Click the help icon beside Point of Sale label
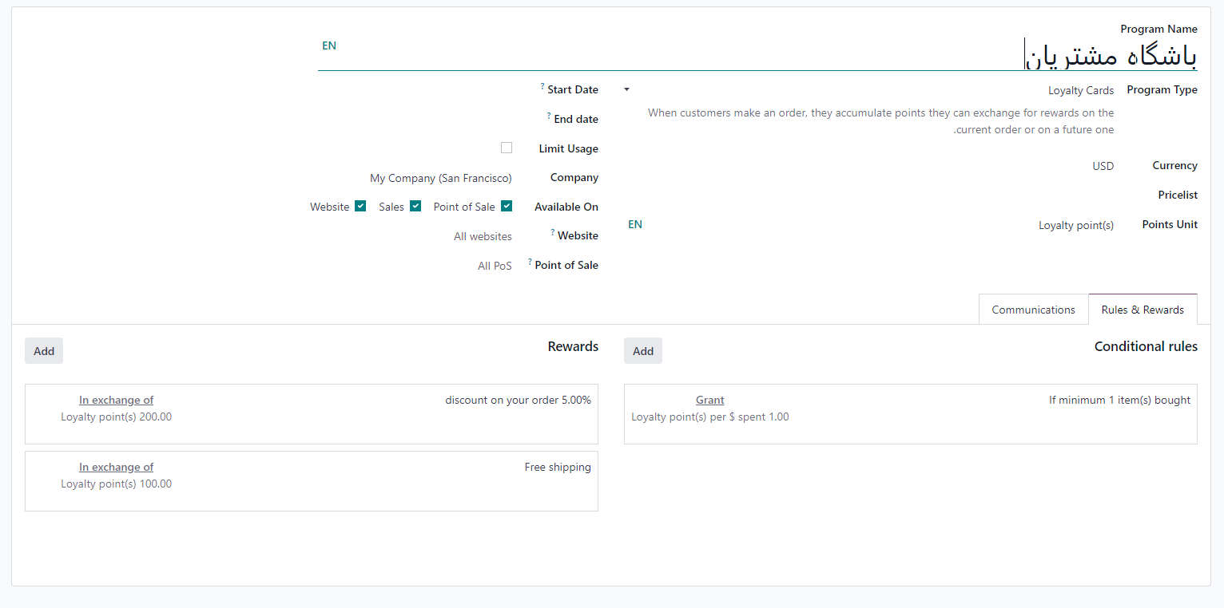 click(x=530, y=262)
